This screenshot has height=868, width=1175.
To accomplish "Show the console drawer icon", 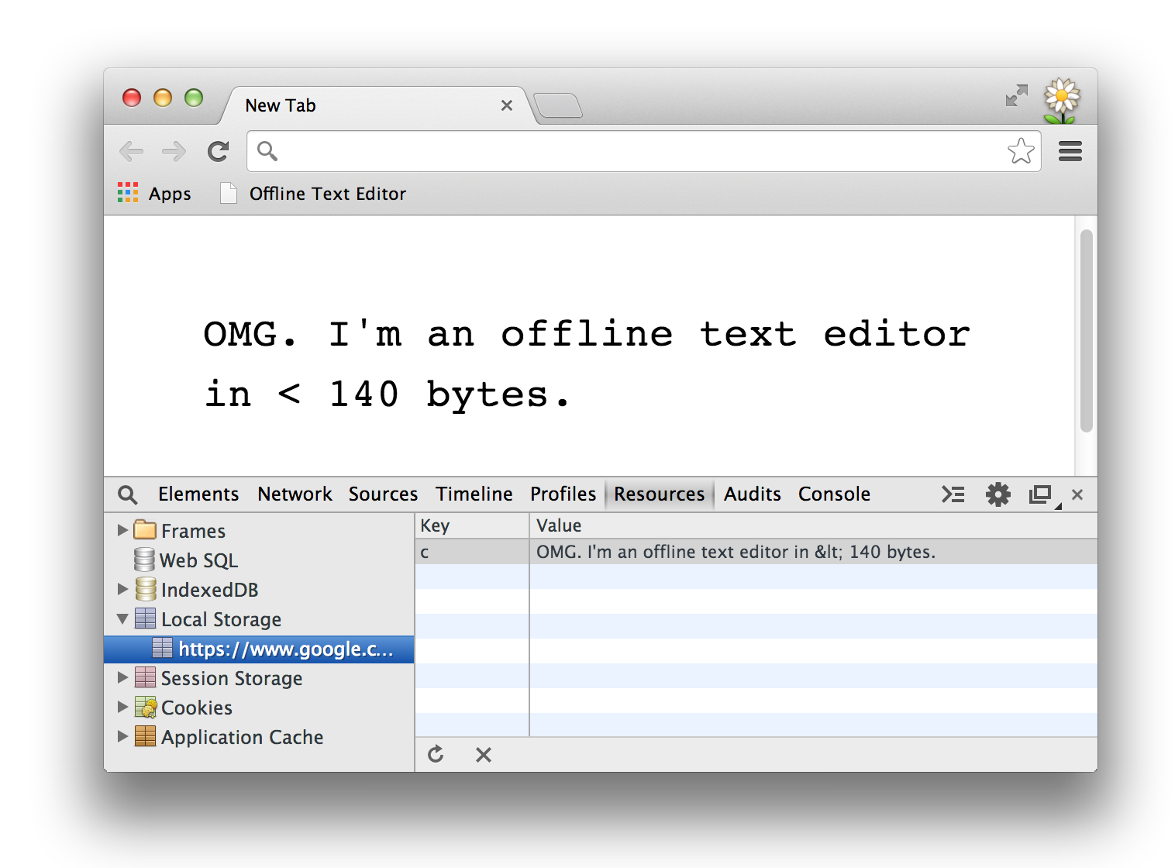I will point(953,494).
